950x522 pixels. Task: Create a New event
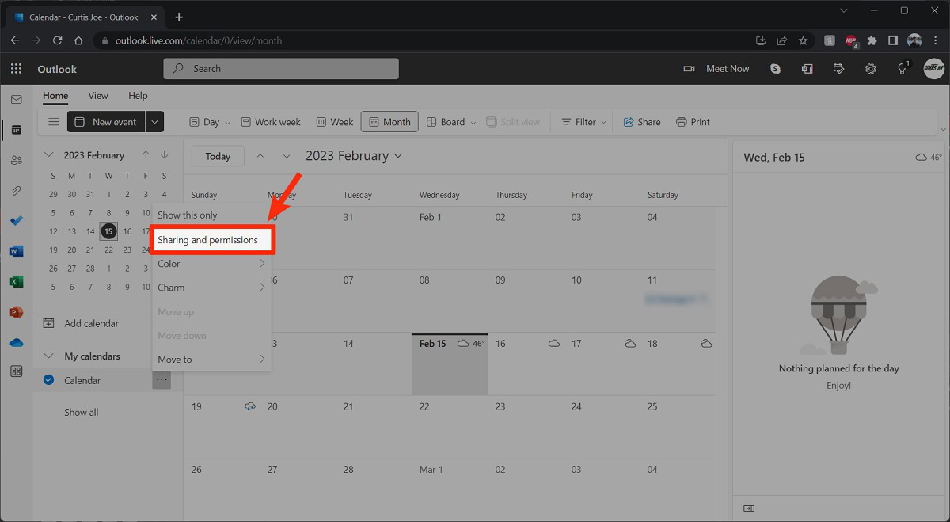(x=107, y=122)
